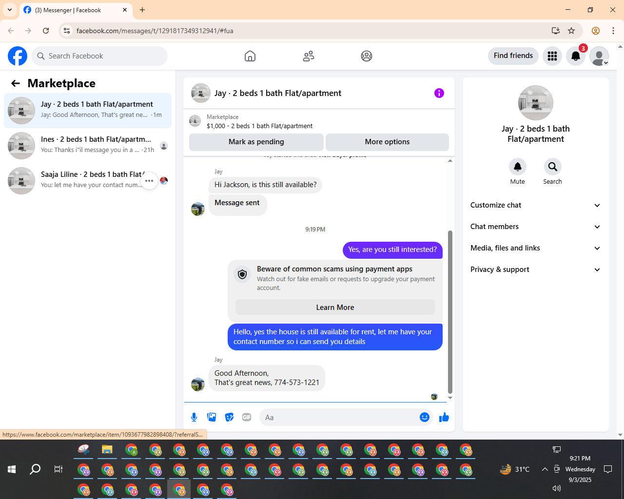Click the 'Yes, are you still interested?' message
This screenshot has width=624, height=499.
point(392,249)
